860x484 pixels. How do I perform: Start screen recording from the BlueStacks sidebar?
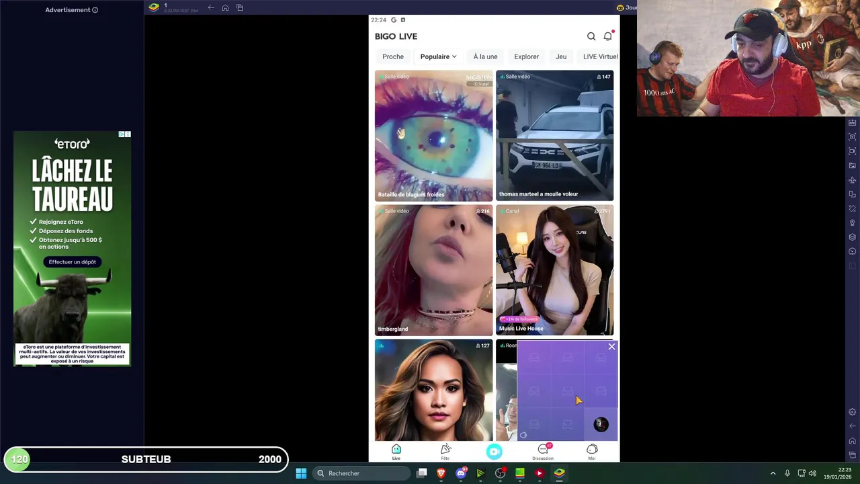tap(853, 151)
